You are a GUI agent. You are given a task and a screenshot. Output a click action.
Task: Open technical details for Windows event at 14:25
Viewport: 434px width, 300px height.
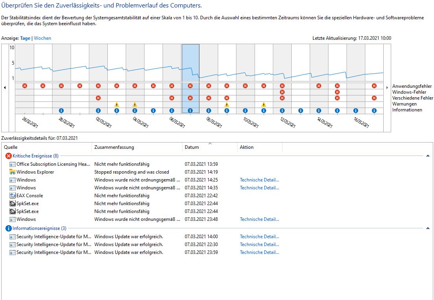[x=259, y=180]
